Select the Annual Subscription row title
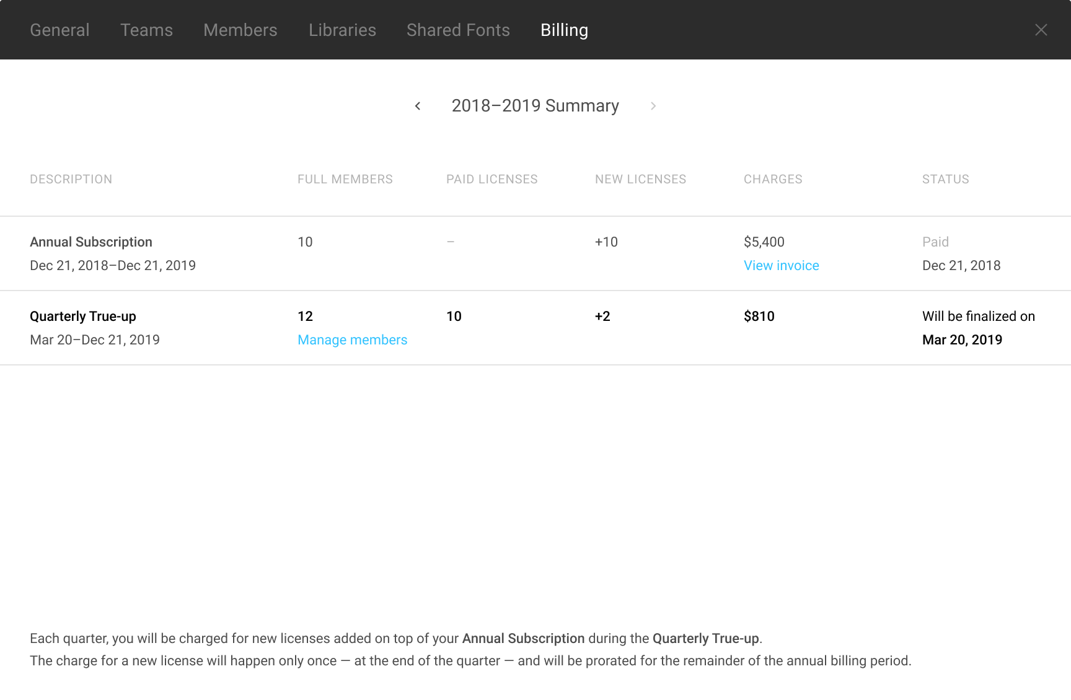 pyautogui.click(x=91, y=242)
